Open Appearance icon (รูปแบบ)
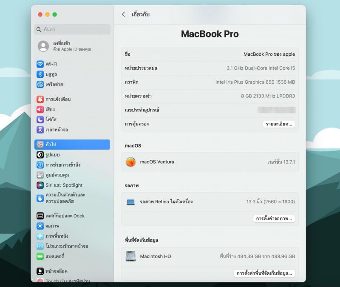This screenshot has width=340, height=287. point(40,155)
